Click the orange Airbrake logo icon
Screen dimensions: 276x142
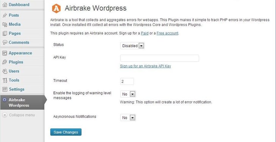point(56,8)
